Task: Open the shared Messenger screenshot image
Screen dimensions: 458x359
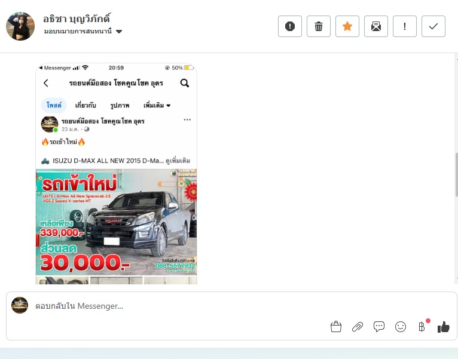Action: tap(116, 174)
